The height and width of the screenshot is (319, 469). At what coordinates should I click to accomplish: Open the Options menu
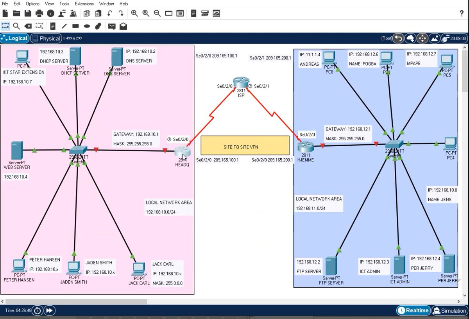pos(32,4)
